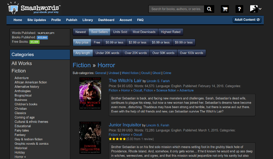273x159 pixels.
Task: Open Junior Inquisitor book title
Action: click(x=125, y=125)
